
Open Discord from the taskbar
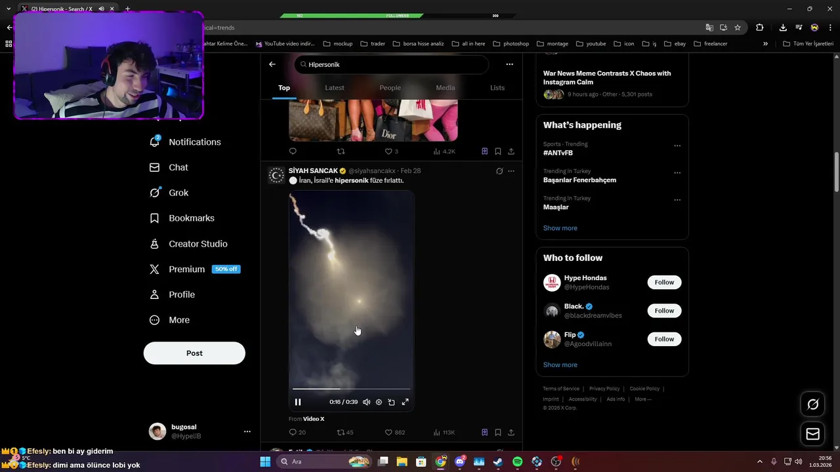click(x=460, y=462)
